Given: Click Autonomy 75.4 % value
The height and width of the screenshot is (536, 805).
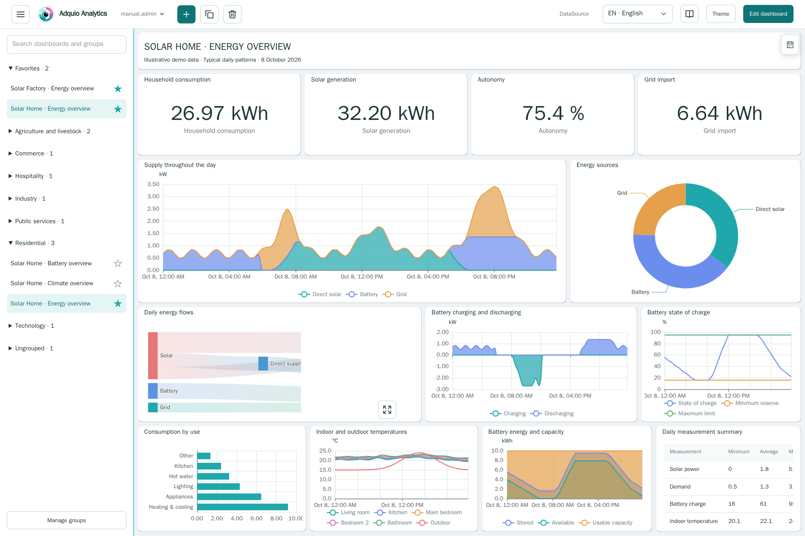Looking at the screenshot, I should (x=553, y=113).
